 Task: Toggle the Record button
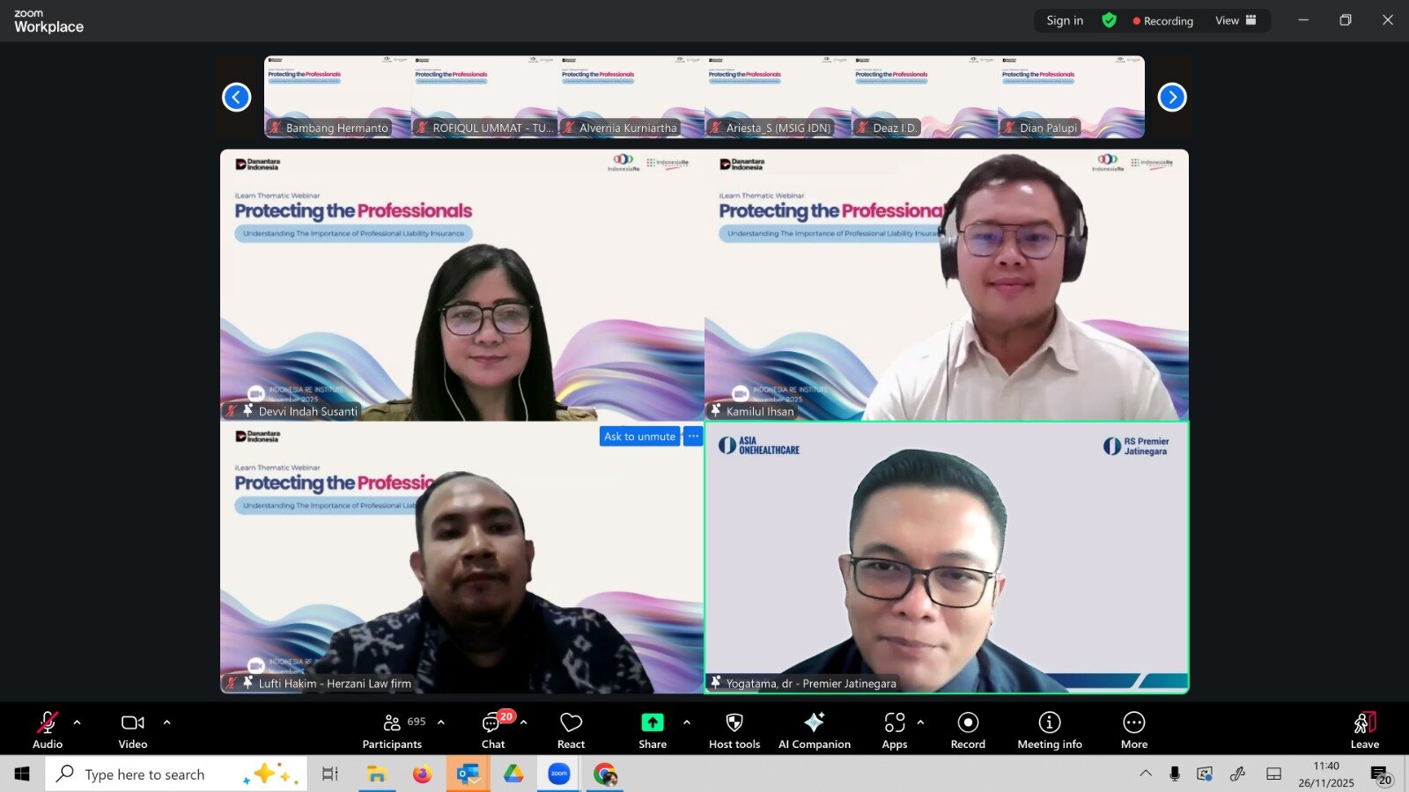click(x=968, y=730)
